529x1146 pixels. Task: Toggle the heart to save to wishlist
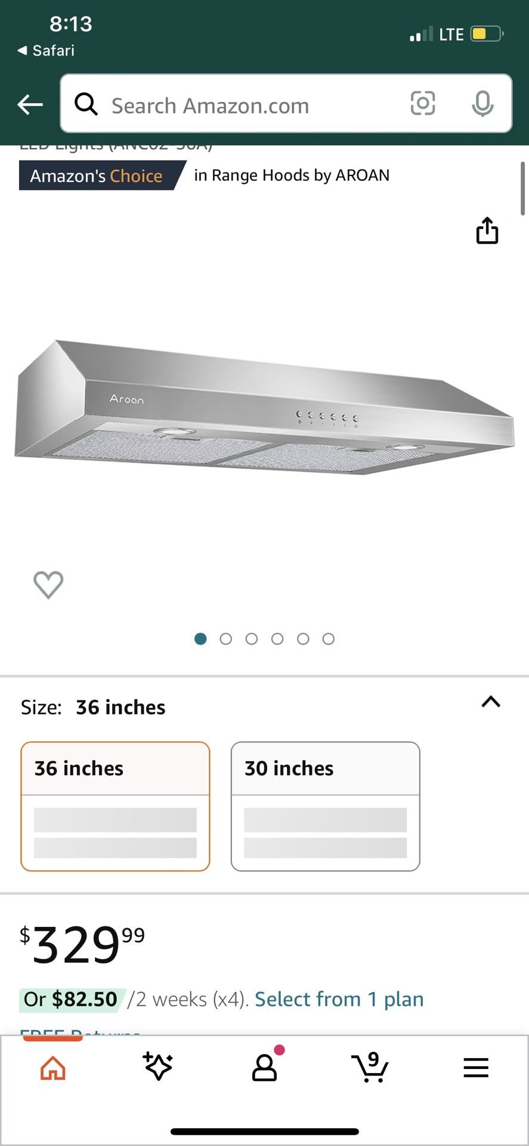click(48, 586)
